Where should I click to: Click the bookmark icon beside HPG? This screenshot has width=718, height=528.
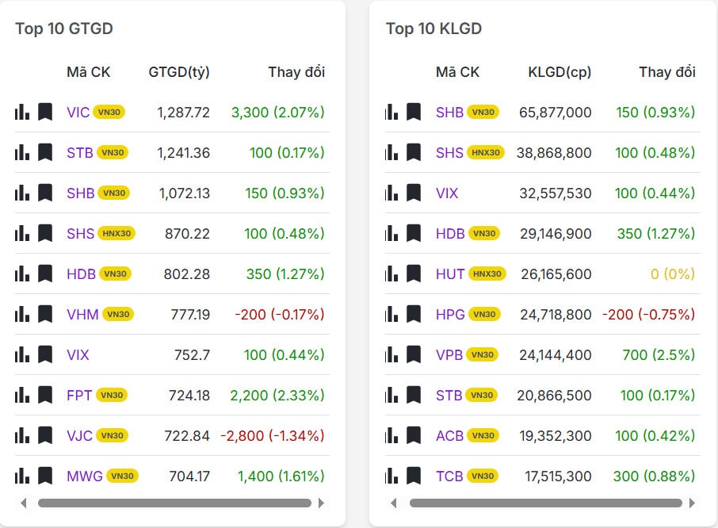click(413, 314)
